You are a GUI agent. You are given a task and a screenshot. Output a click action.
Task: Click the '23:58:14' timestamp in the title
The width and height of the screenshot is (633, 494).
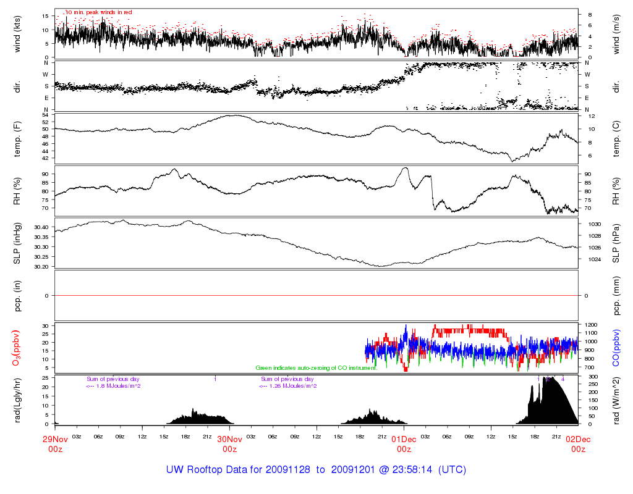click(412, 469)
